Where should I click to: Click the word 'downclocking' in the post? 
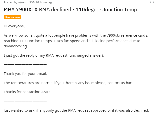(15, 46)
